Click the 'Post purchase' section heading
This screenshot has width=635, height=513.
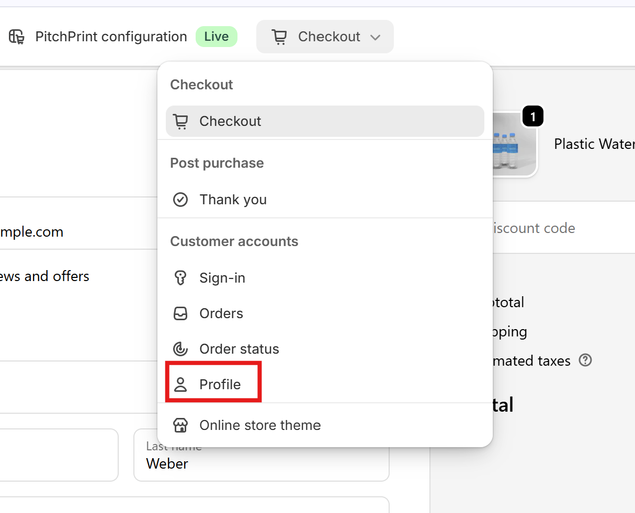click(x=217, y=163)
